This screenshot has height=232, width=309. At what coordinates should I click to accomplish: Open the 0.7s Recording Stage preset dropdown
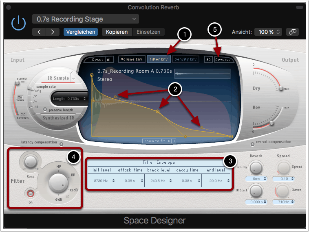pos(86,19)
